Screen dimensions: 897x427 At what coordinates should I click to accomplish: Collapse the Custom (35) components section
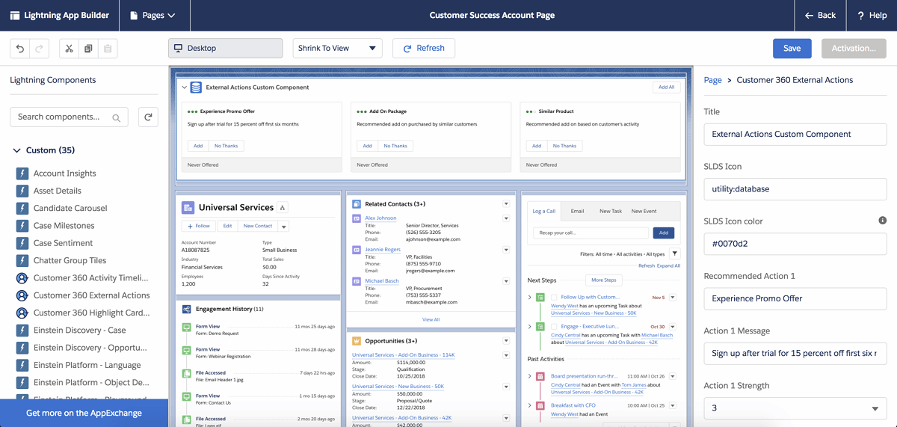pyautogui.click(x=17, y=150)
